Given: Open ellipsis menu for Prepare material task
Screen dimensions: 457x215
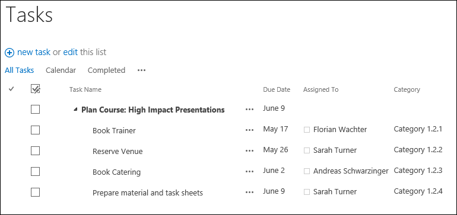Looking at the screenshot, I should tap(249, 192).
